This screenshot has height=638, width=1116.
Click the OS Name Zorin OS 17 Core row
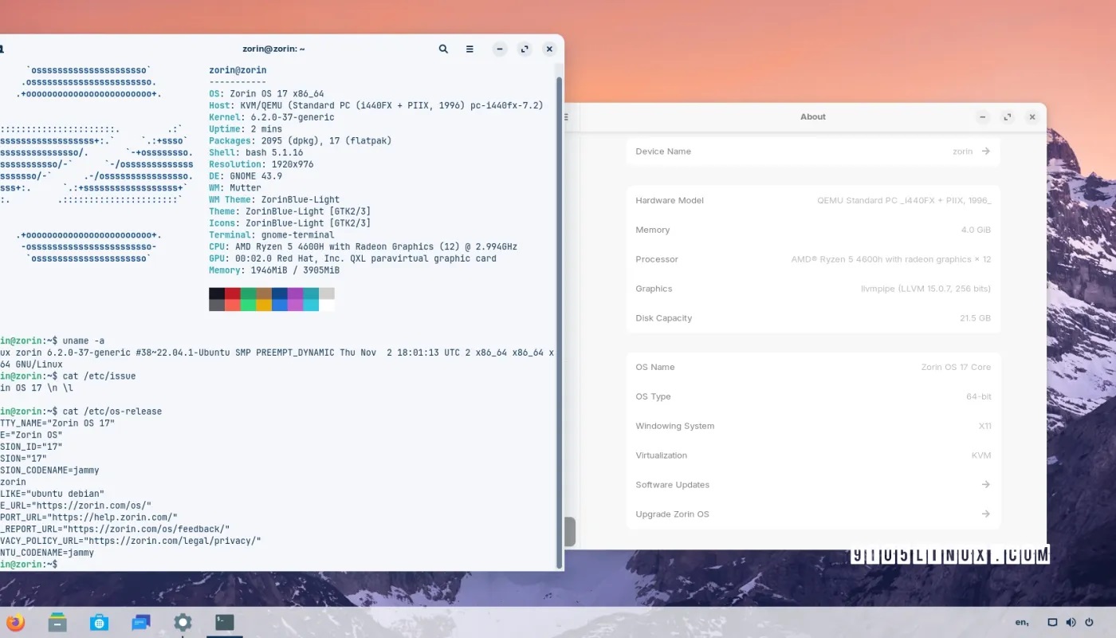pos(813,367)
